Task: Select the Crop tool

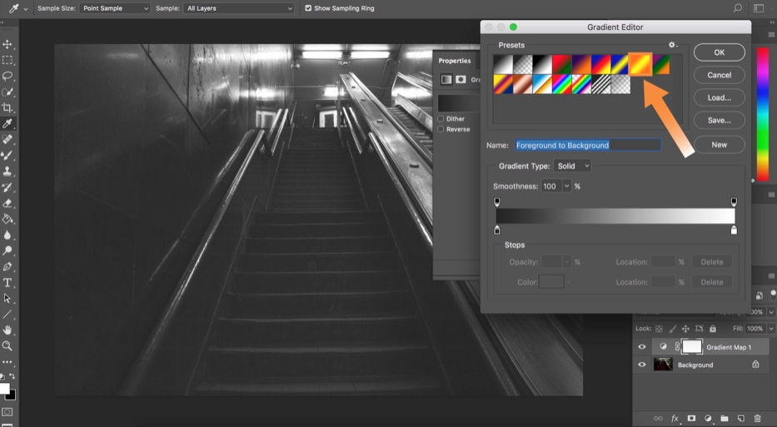Action: click(7, 108)
